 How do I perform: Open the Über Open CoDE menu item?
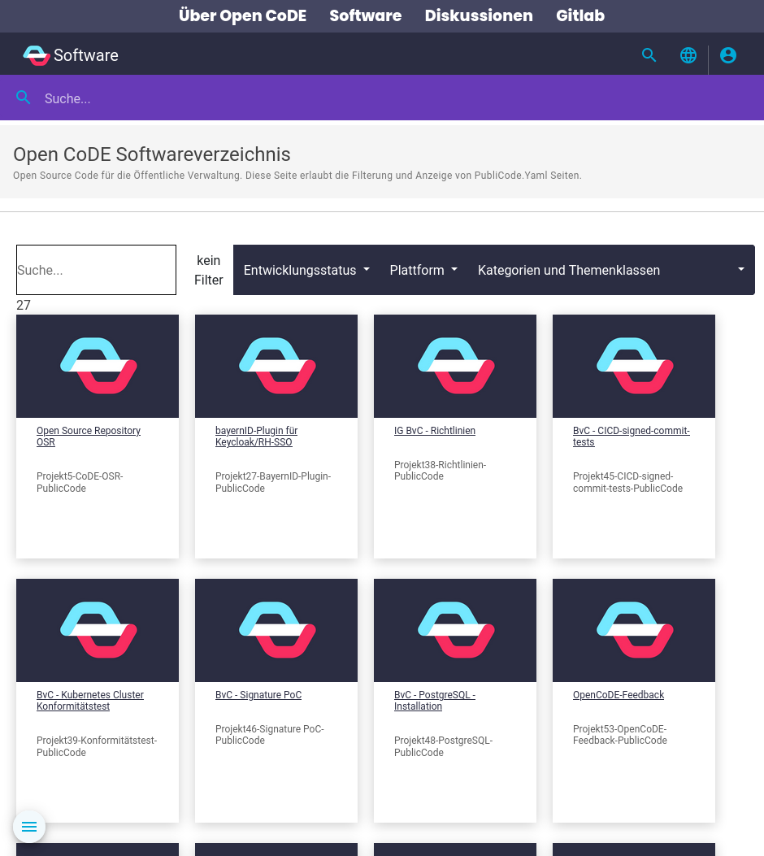click(242, 15)
